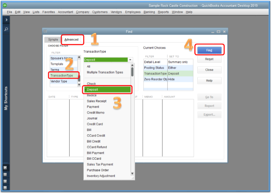Open the Lists menu
This screenshot has height=193, width=271.
pyautogui.click(x=36, y=12)
